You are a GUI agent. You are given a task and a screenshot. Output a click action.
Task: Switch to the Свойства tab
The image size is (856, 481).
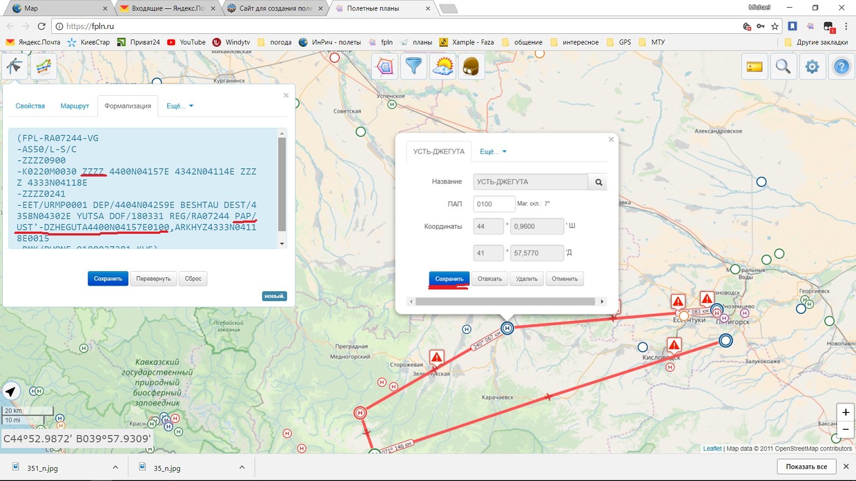click(30, 106)
